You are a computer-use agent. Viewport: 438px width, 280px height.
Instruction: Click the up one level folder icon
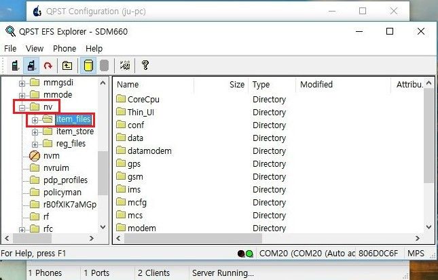tap(67, 66)
